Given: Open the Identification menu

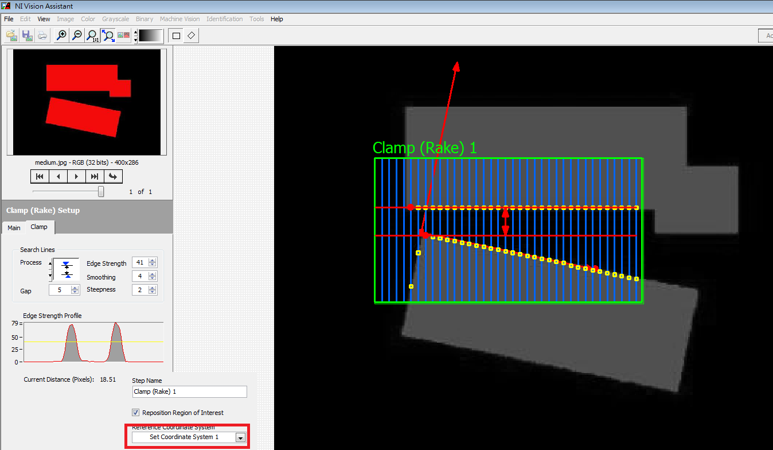Looking at the screenshot, I should click(225, 19).
